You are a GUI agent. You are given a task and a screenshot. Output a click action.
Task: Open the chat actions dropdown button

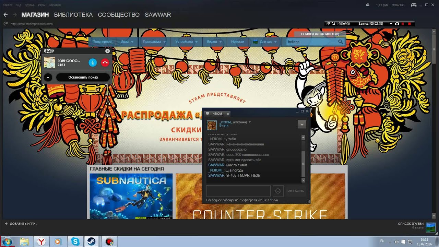click(x=302, y=125)
